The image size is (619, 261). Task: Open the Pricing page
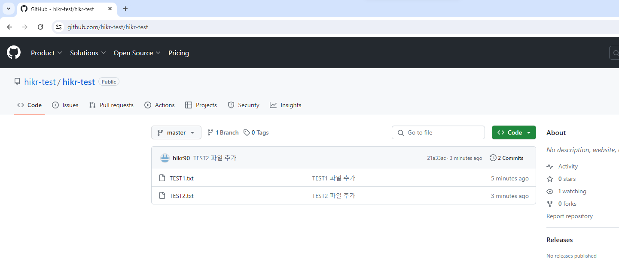[179, 53]
